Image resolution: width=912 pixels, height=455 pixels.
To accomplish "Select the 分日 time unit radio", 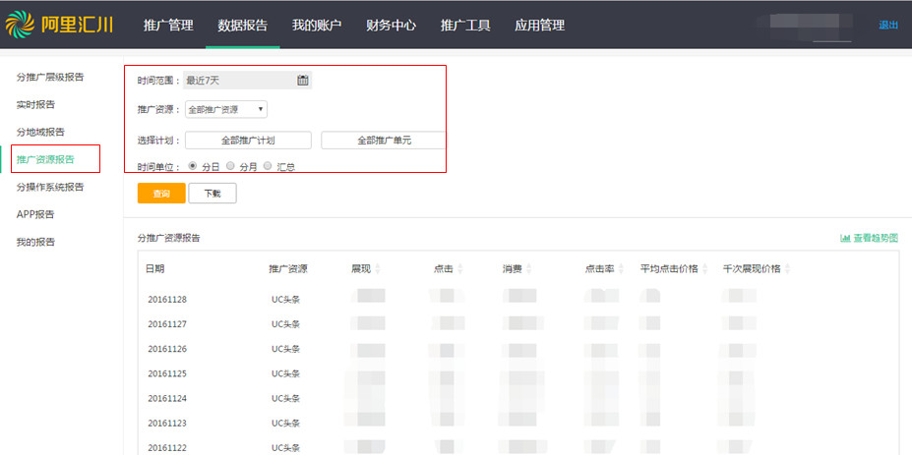I will (193, 166).
